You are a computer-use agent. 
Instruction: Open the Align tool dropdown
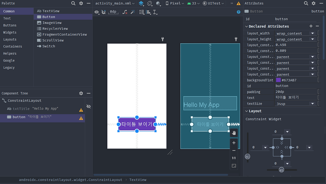[149, 12]
